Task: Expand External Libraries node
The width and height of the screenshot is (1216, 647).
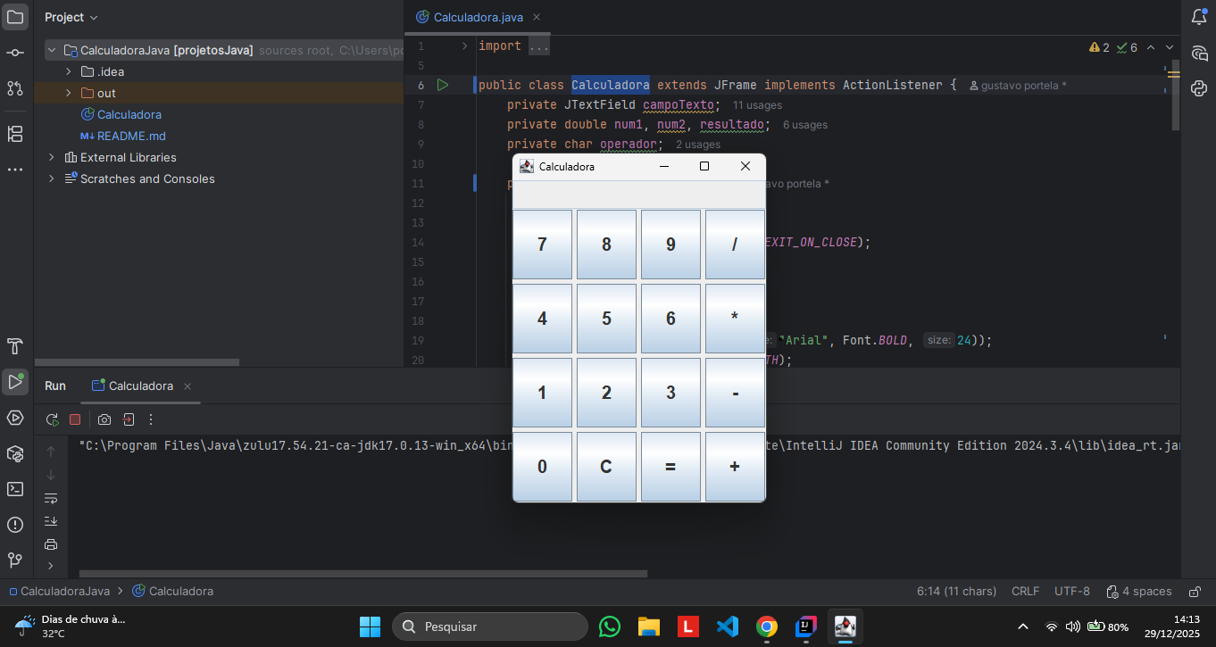Action: click(x=52, y=158)
